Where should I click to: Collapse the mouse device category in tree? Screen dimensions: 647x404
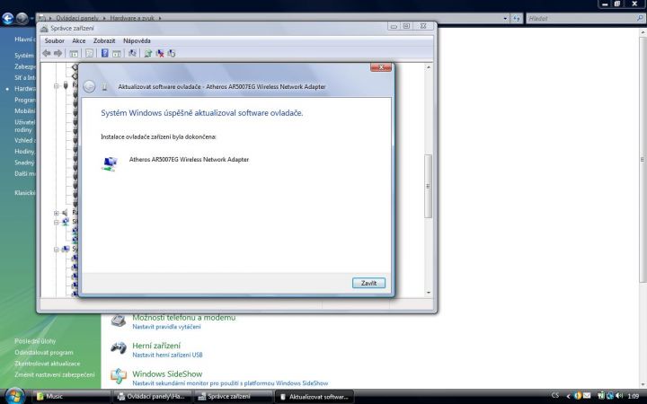[x=56, y=86]
